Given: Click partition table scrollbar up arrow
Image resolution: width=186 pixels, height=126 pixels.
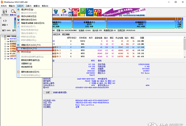Looking at the screenshot, I should pos(185,37).
